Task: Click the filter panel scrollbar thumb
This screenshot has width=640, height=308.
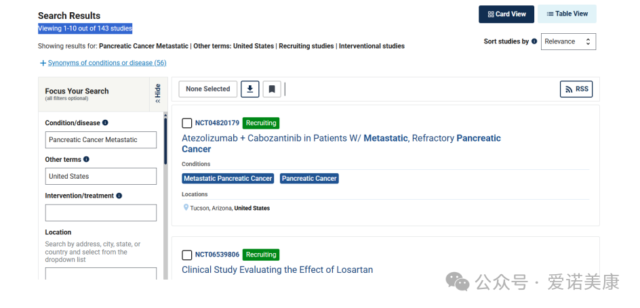Action: click(x=165, y=141)
